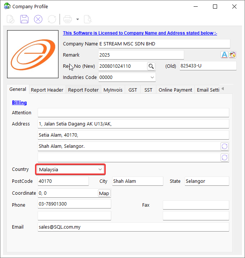Click the Print Preview toolbar icon

pyautogui.click(x=87, y=19)
